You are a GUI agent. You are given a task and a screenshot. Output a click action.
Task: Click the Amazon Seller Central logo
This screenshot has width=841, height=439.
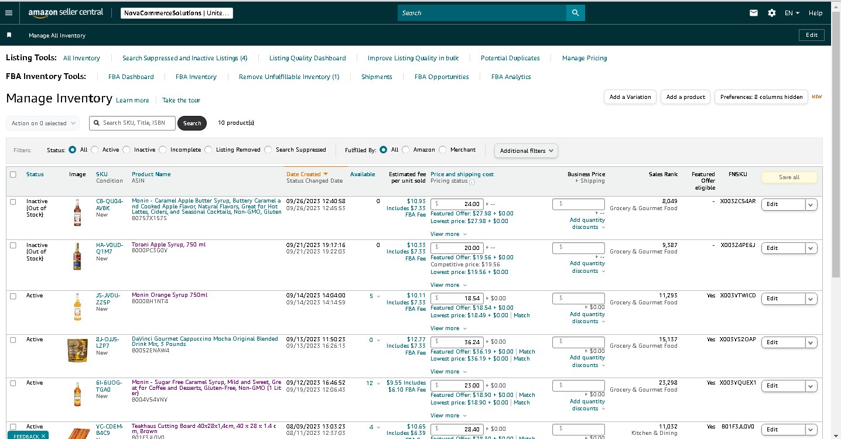click(66, 12)
